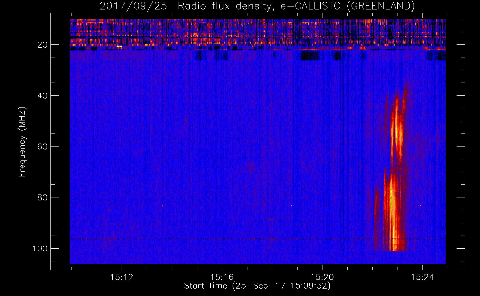Click the Start Time axis label

pos(257,286)
